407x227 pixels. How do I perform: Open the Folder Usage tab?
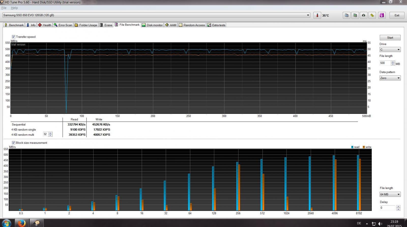click(x=86, y=25)
